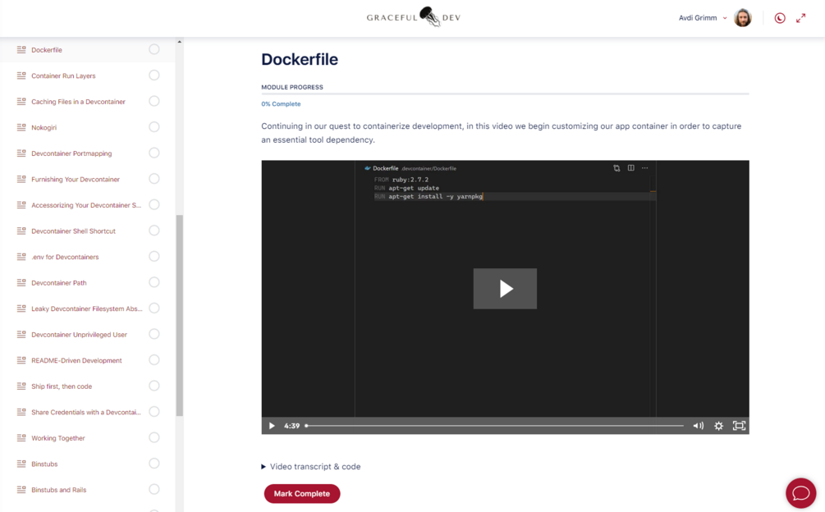Click lesson icon beside Furnishing Your Devcontainer
The height and width of the screenshot is (512, 825).
coord(21,179)
